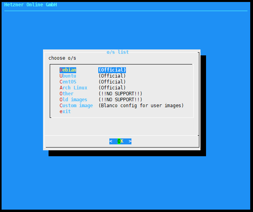The height and width of the screenshot is (212, 253).
Task: Click the Official label beside CentOS
Action: pyautogui.click(x=112, y=82)
